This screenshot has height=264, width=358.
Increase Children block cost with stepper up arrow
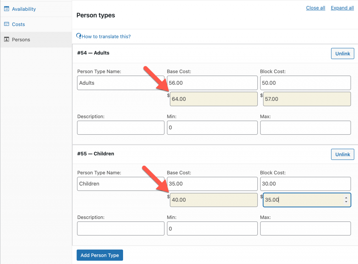pos(346,198)
